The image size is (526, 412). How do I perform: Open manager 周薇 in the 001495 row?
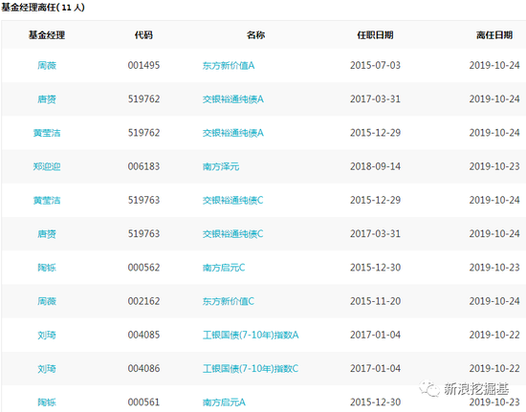[47, 65]
